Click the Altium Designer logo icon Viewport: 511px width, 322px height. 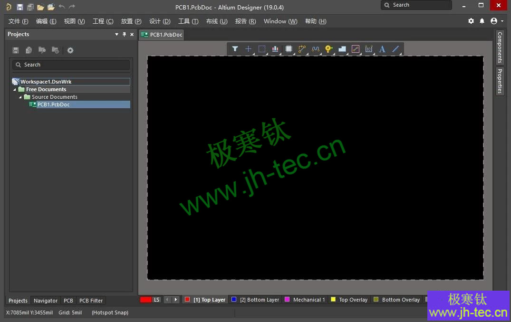pos(9,7)
